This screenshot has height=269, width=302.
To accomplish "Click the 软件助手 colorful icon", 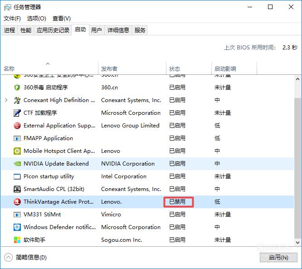I will pyautogui.click(x=17, y=240).
